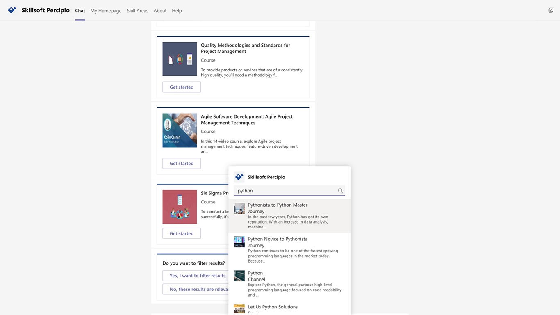This screenshot has width=560, height=315.
Task: Select the Python Channel result thumbnail
Action: [239, 276]
